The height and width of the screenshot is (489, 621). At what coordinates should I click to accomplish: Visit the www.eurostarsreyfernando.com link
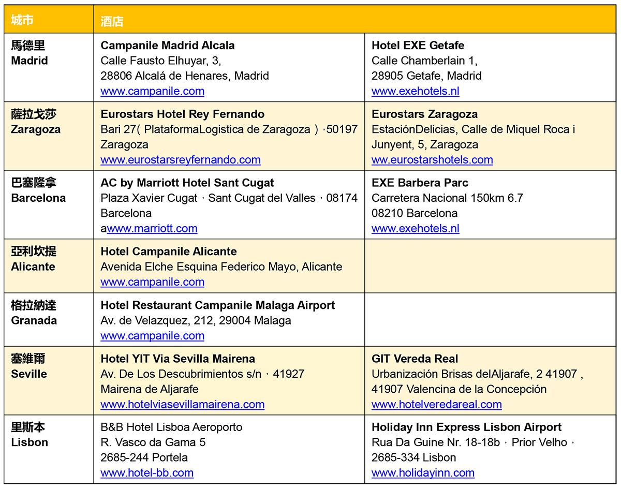pyautogui.click(x=181, y=159)
